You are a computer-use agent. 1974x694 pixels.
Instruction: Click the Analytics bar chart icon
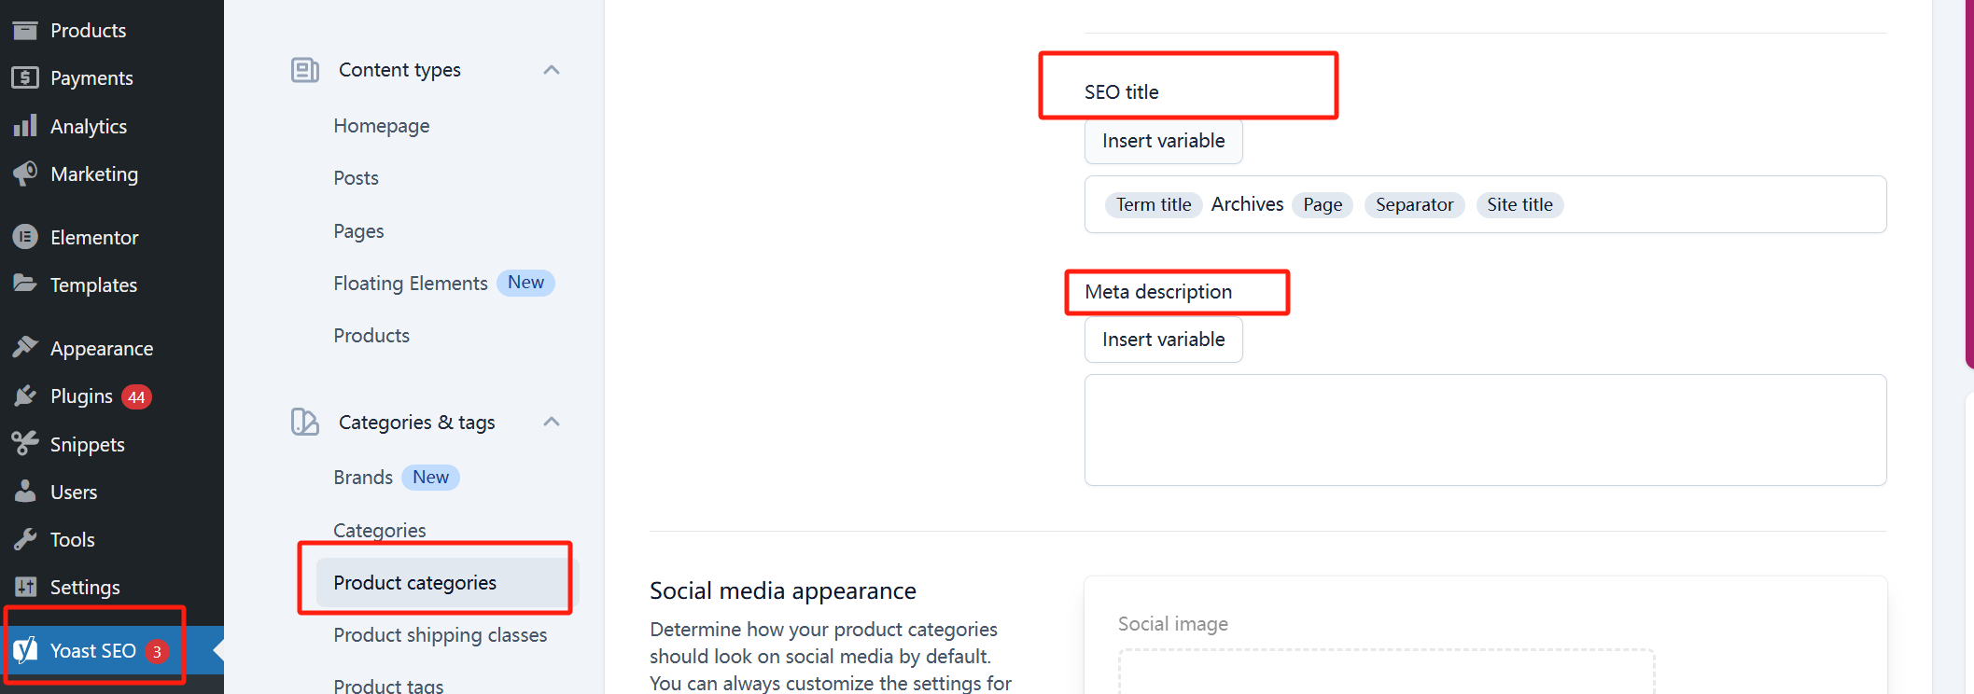coord(25,126)
